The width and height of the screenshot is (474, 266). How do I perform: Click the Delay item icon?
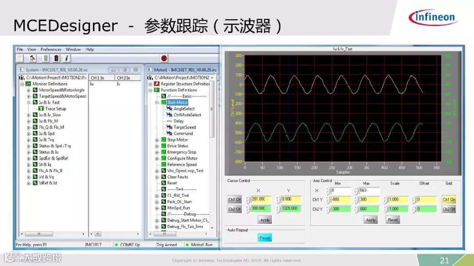pyautogui.click(x=169, y=121)
